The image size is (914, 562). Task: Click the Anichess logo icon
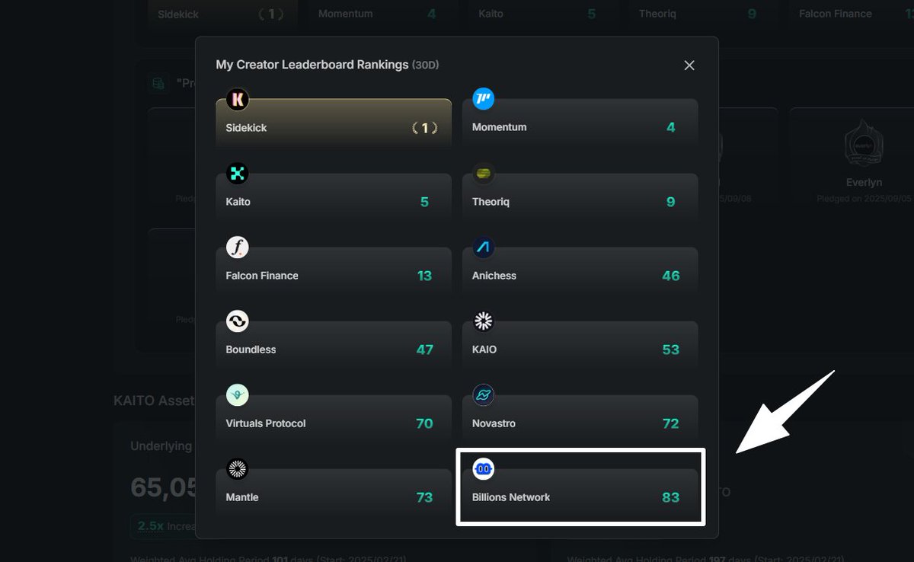click(x=484, y=247)
